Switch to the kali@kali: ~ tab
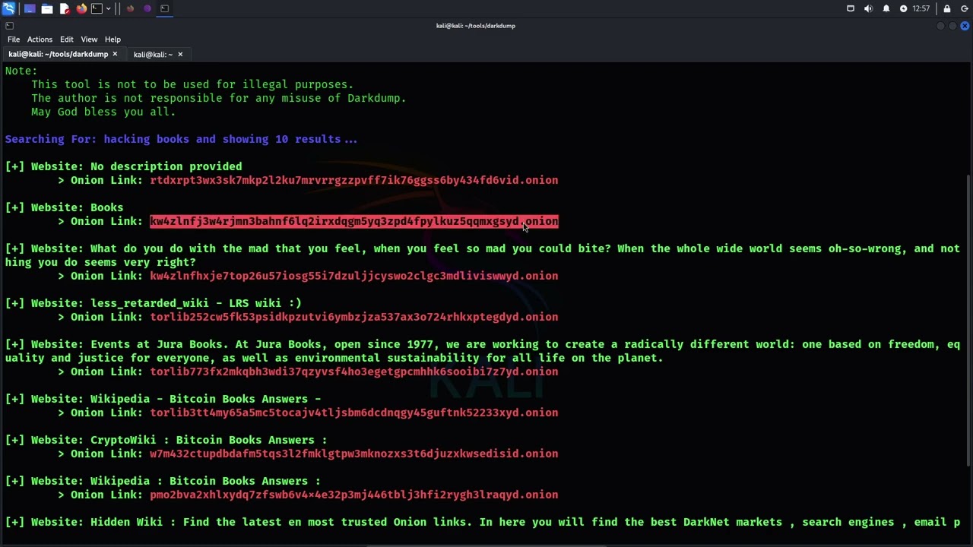The height and width of the screenshot is (547, 973). coord(153,55)
